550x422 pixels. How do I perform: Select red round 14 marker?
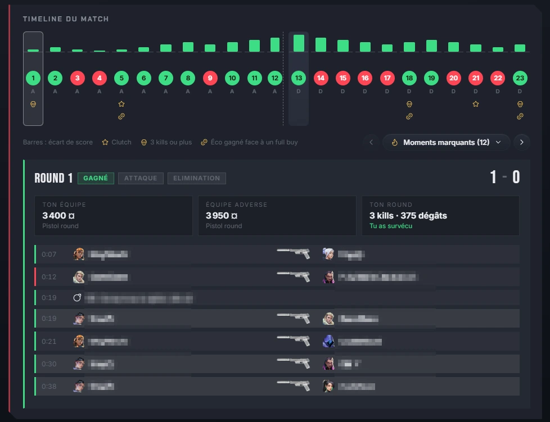tap(321, 78)
